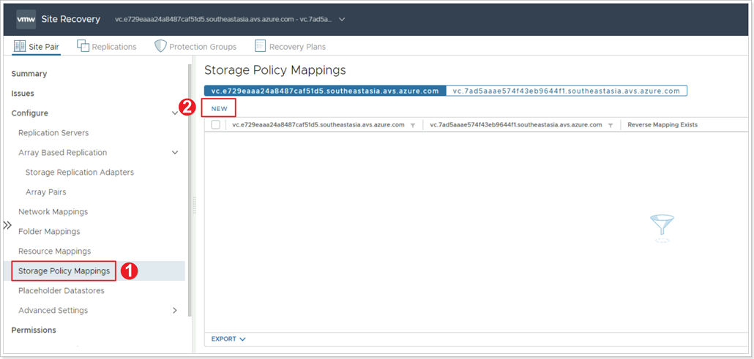
Task: Open Summary in the sidebar
Action: tap(29, 74)
